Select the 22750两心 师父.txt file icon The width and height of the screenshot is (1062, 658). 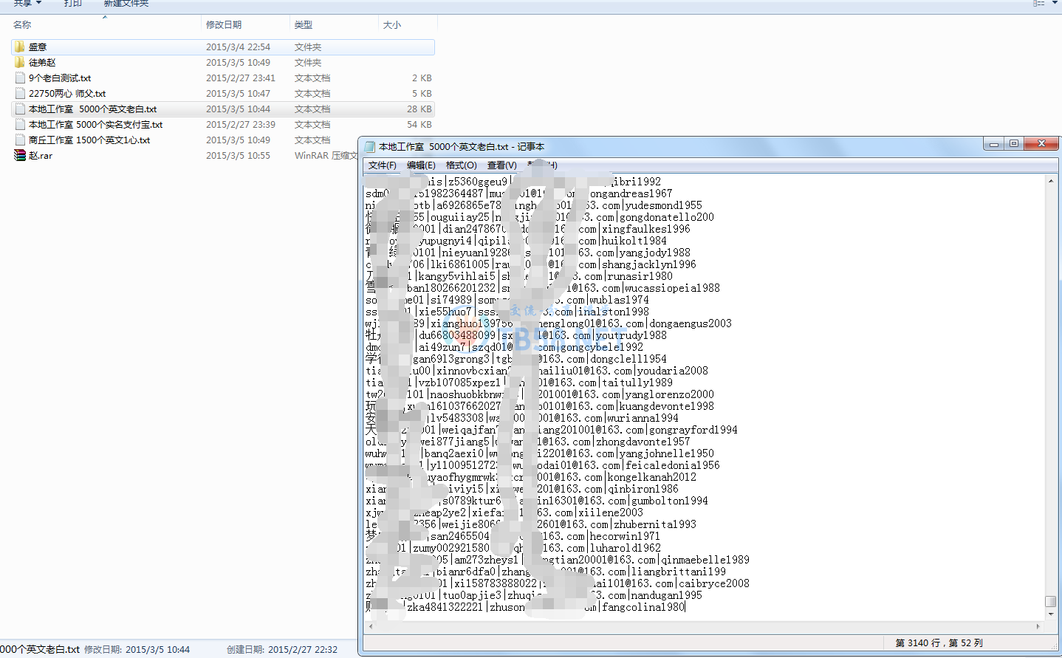pos(19,93)
